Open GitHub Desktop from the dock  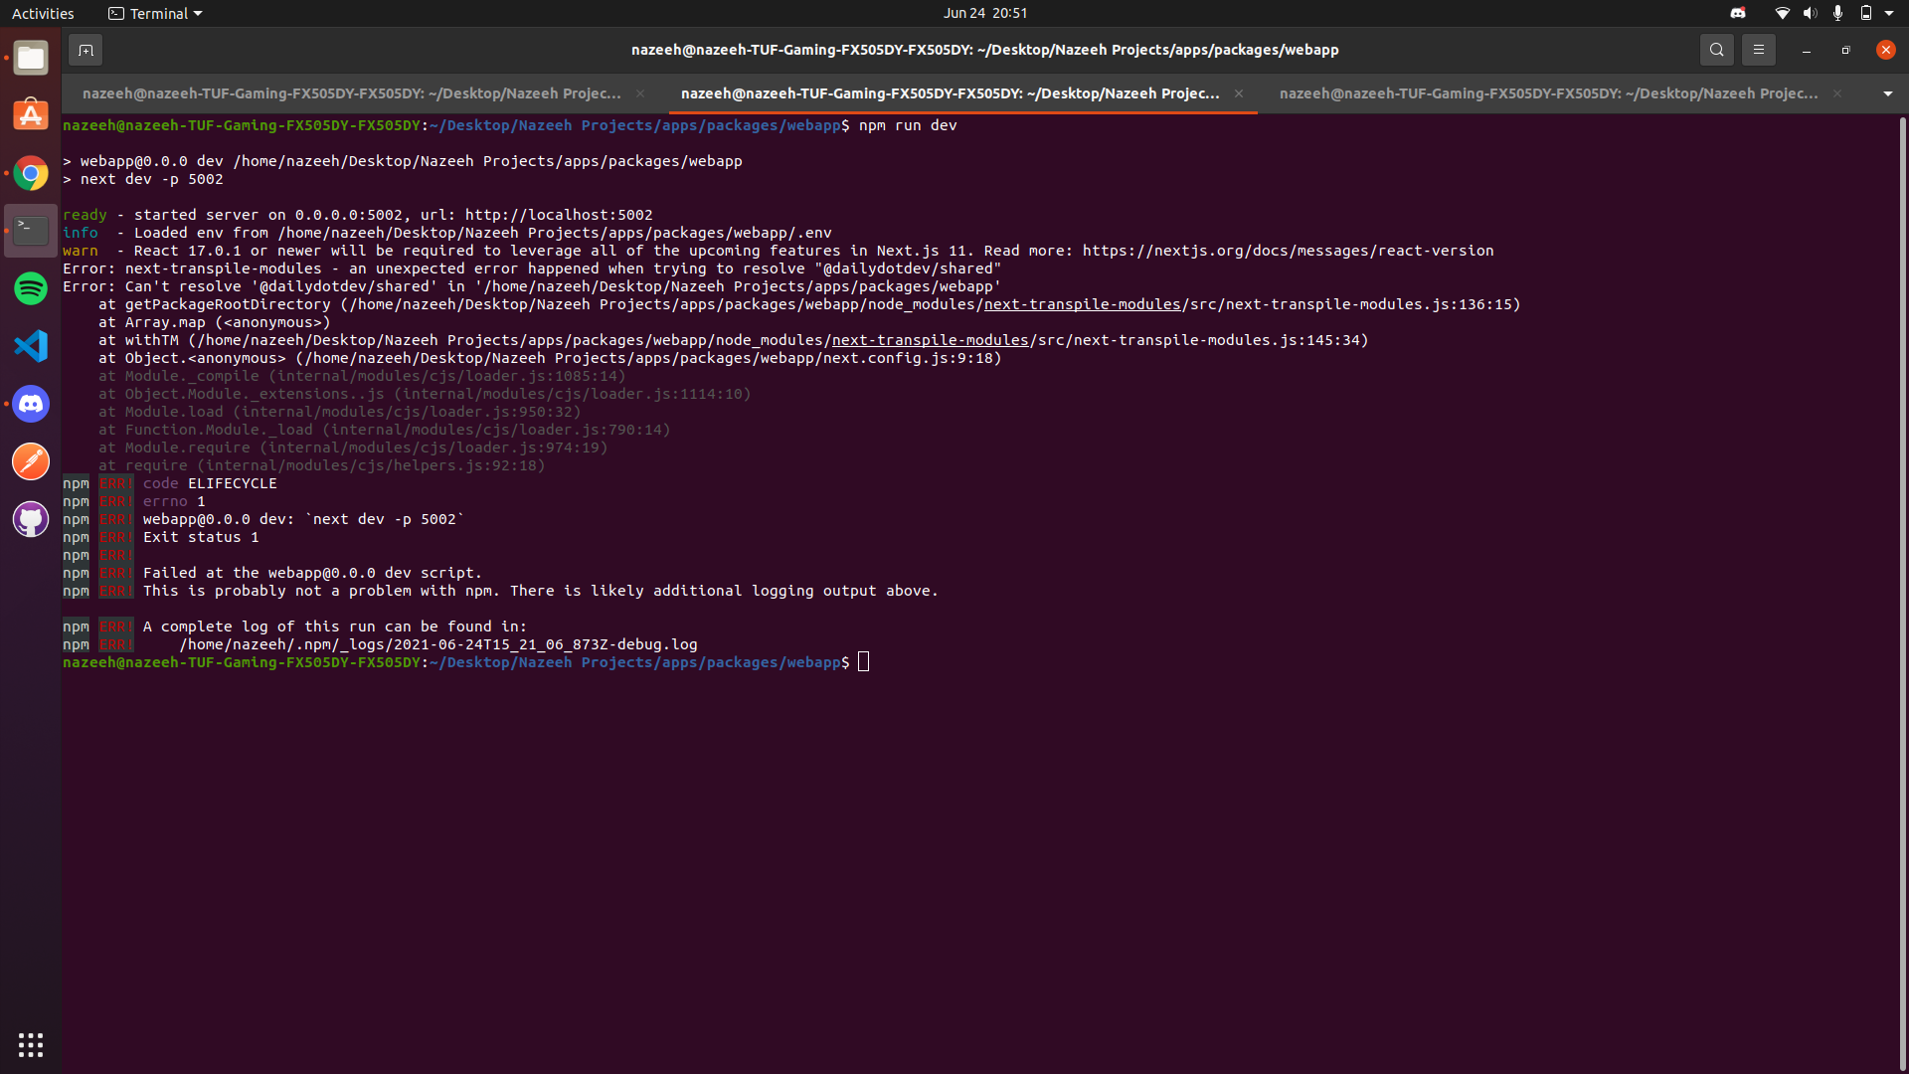tap(31, 519)
